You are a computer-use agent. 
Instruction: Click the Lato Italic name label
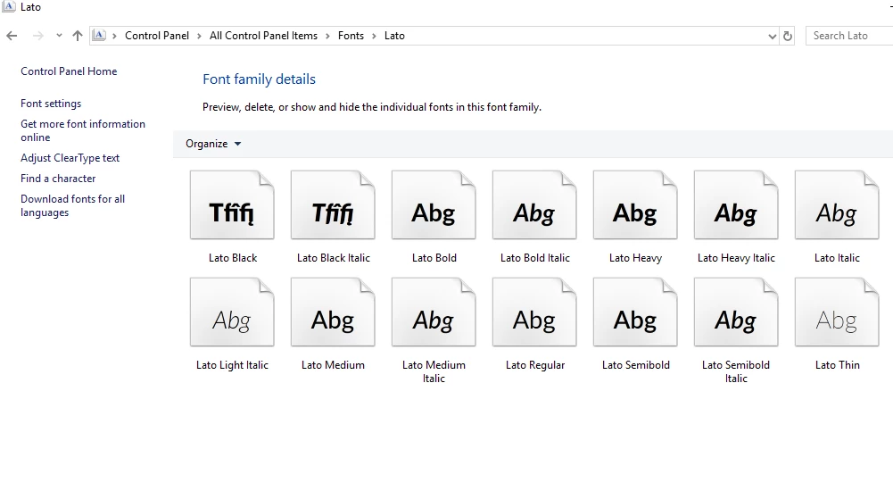click(837, 258)
